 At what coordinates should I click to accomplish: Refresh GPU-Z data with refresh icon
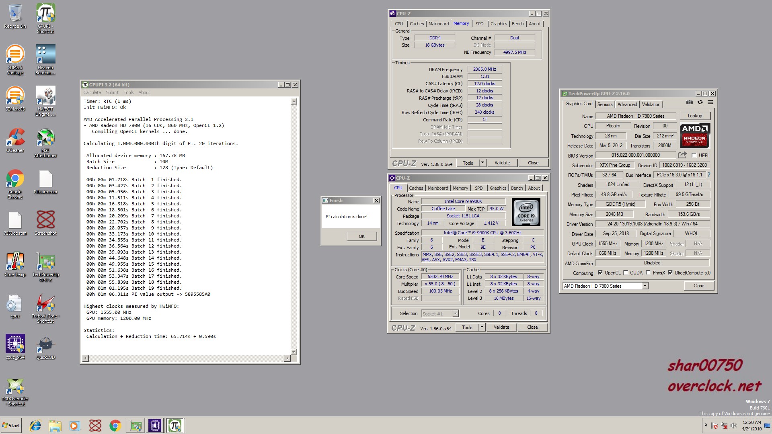[700, 102]
